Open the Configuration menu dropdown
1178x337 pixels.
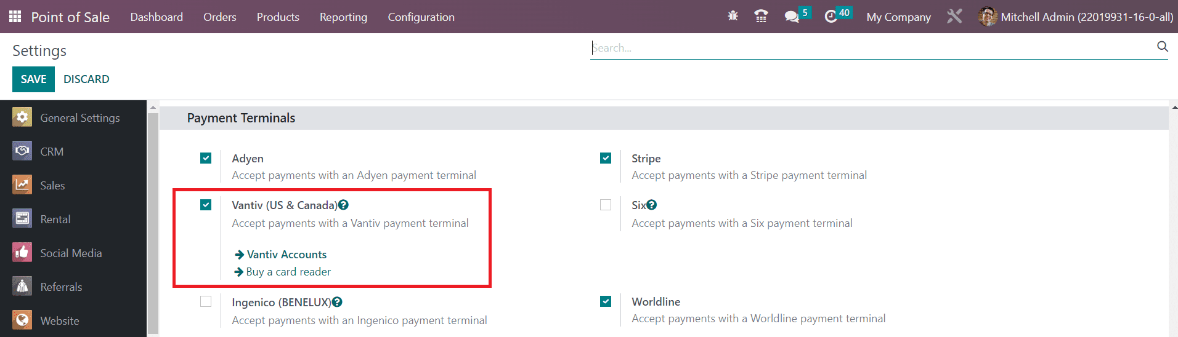tap(421, 17)
